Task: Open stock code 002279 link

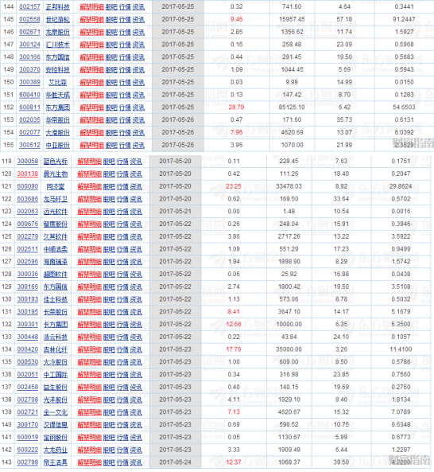Action: tap(28, 236)
